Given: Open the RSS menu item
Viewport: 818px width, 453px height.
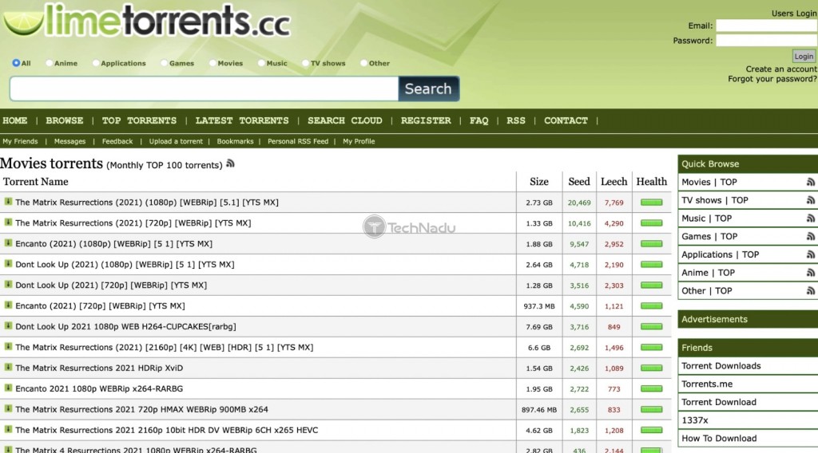Looking at the screenshot, I should click(x=516, y=120).
